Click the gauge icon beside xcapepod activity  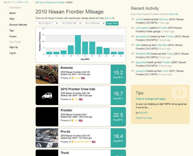coord(133,71)
